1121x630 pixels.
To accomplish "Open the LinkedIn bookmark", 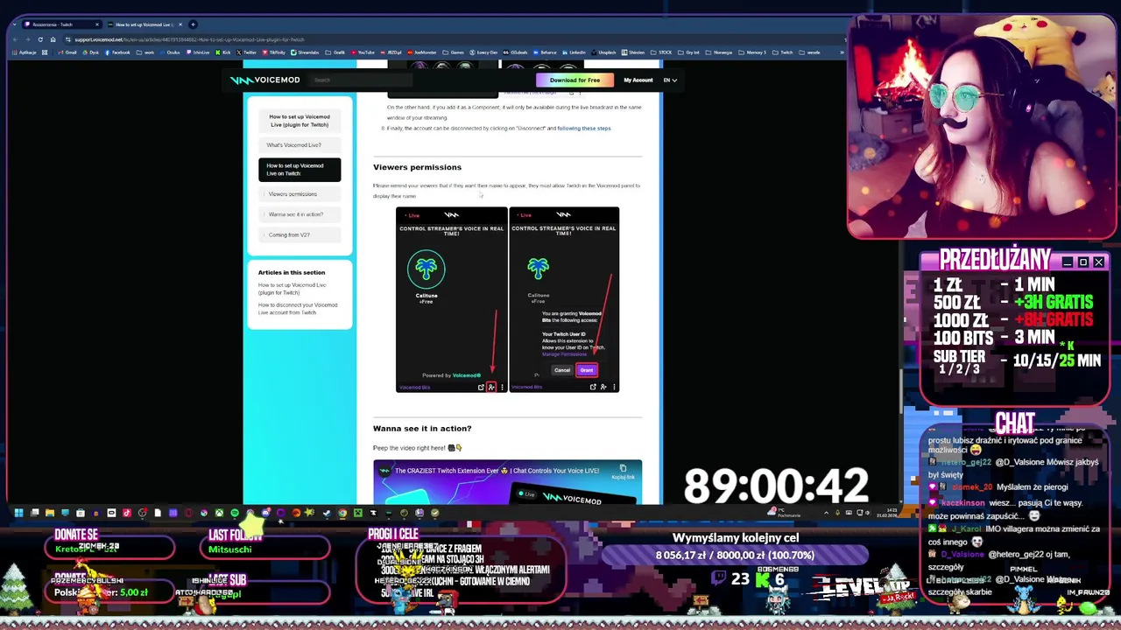I will pyautogui.click(x=574, y=52).
